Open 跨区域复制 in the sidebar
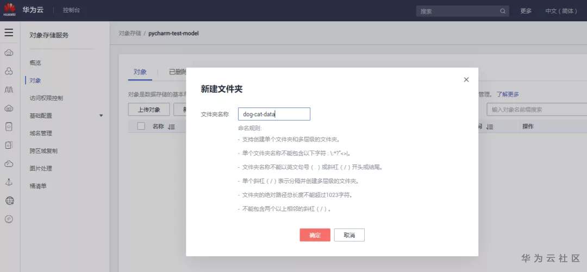Viewport: 587px width, 272px height. point(43,151)
